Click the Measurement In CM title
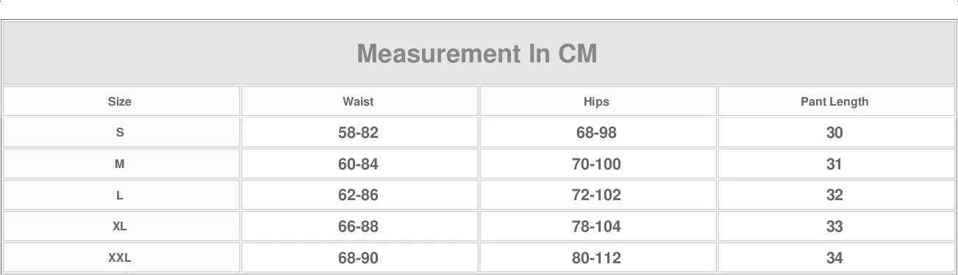 click(477, 54)
